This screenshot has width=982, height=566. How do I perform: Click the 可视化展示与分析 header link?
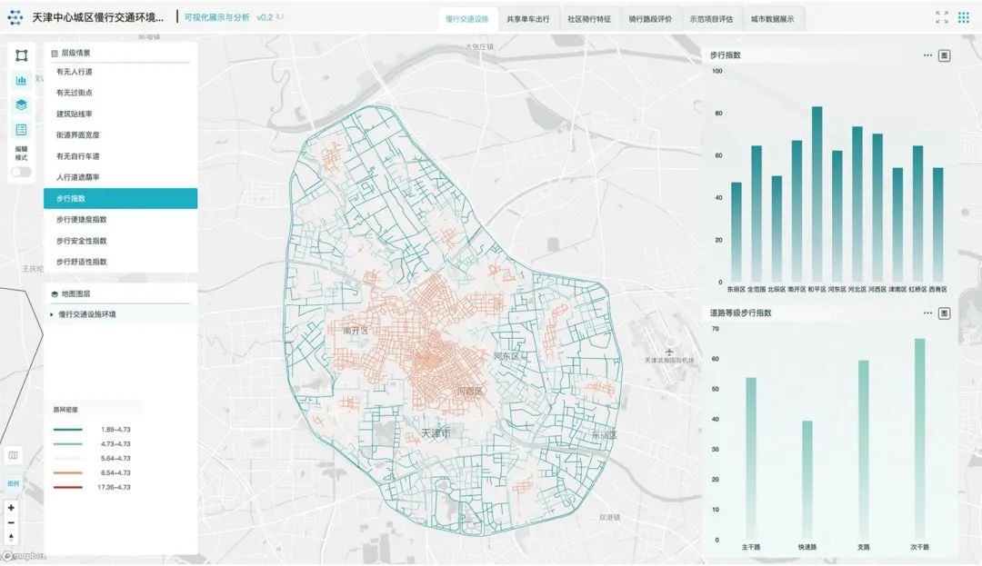pyautogui.click(x=216, y=17)
